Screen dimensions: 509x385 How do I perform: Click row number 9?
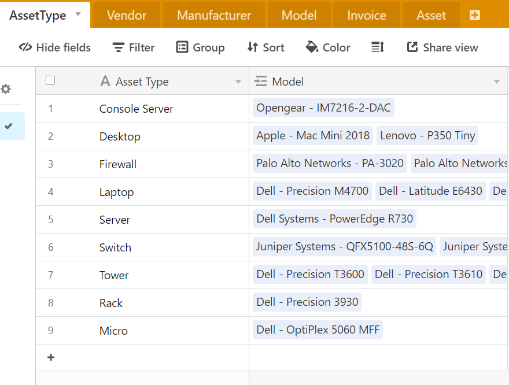point(50,330)
